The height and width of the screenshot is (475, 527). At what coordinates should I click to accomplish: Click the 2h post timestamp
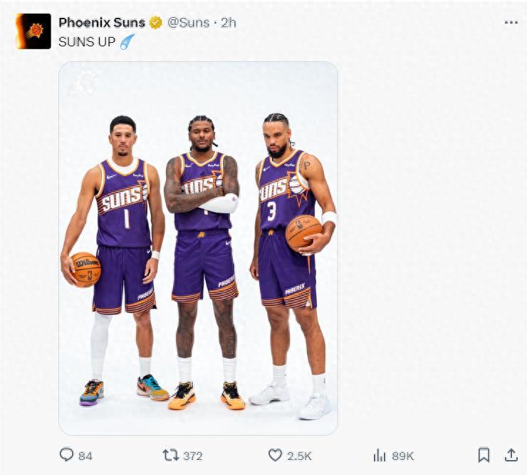(229, 22)
